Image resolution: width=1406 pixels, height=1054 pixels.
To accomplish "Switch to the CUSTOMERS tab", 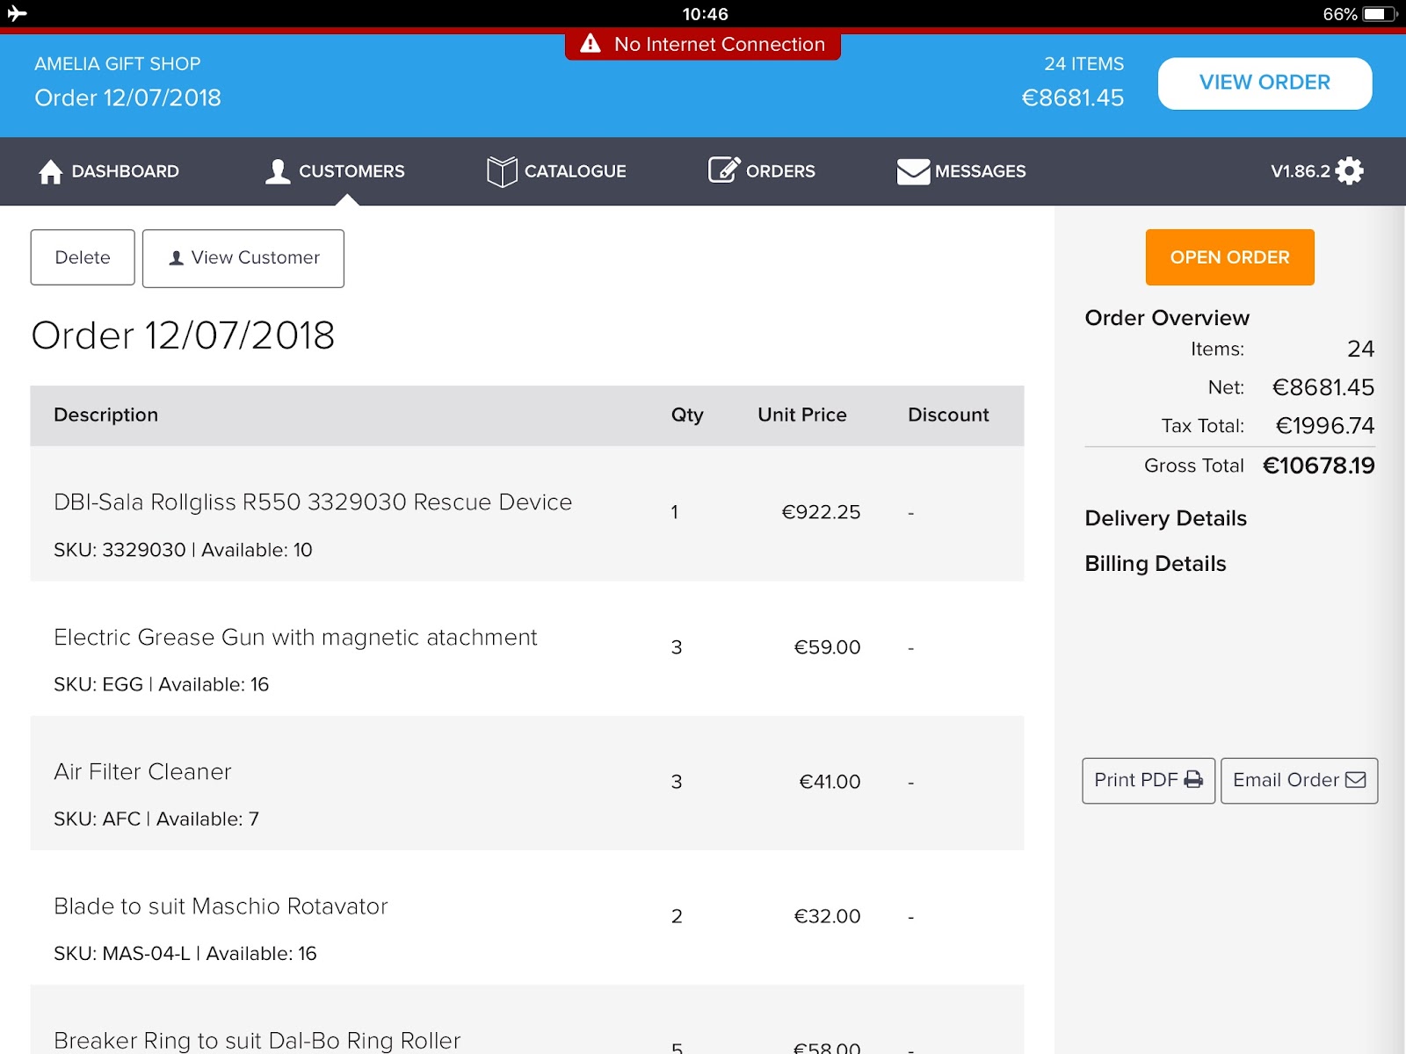I will point(335,171).
